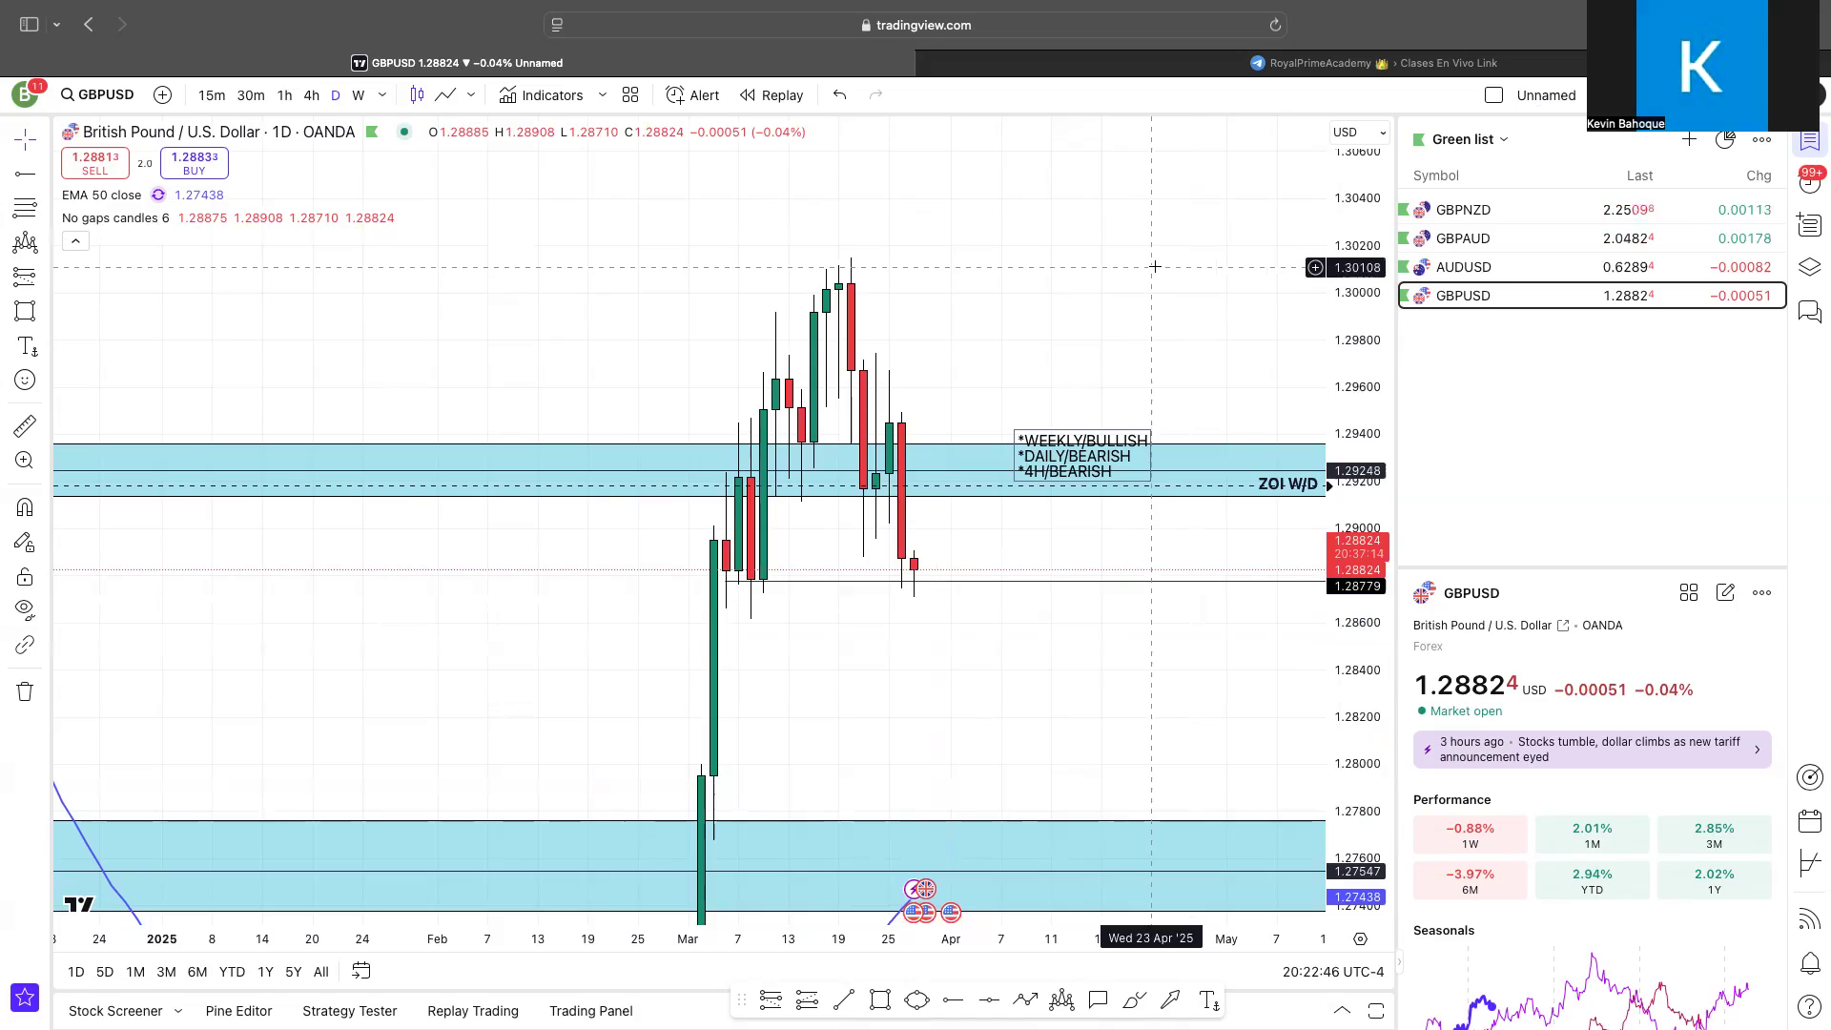Select AUDUSD in the watchlist
The image size is (1831, 1030).
coord(1592,267)
